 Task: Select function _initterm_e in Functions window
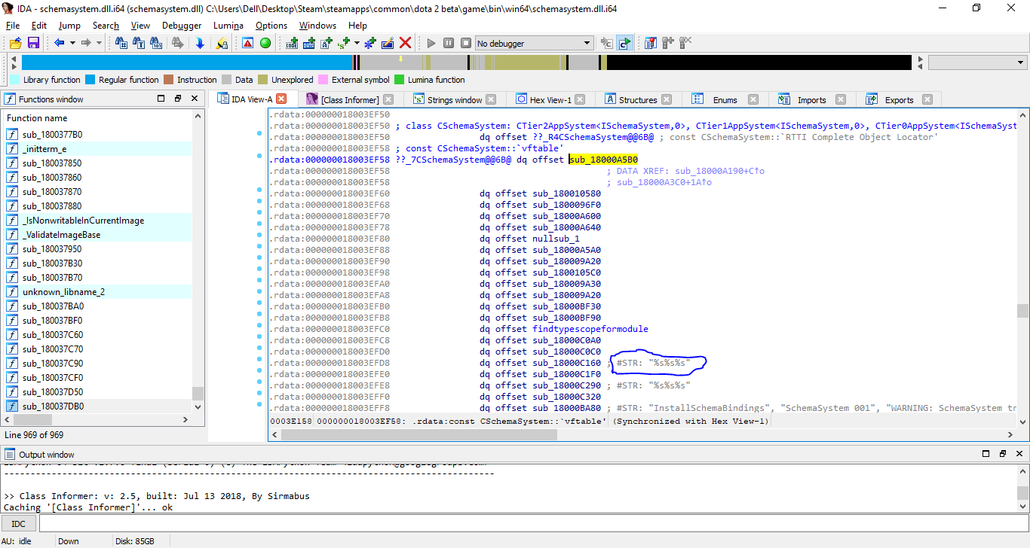coord(98,149)
